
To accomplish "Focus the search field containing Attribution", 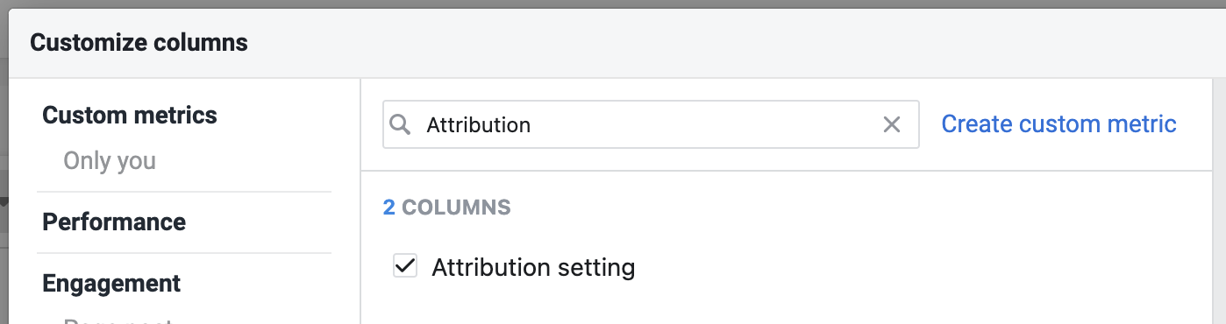I will click(651, 124).
